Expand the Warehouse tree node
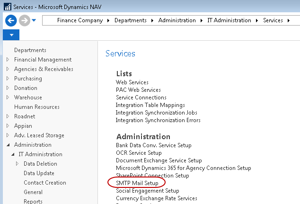Viewport: 300px width, 204px height. pyautogui.click(x=8, y=98)
